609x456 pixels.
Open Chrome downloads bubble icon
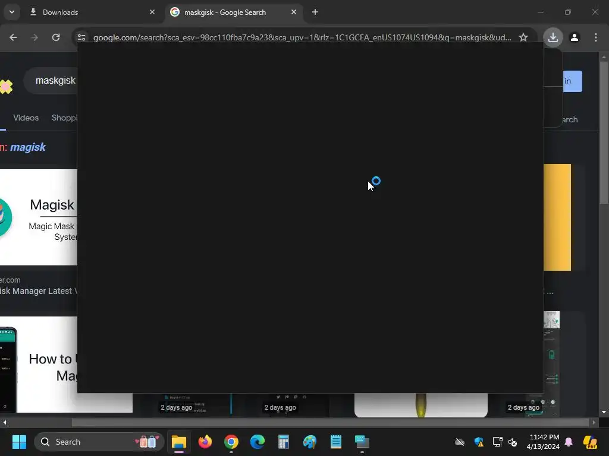pos(553,37)
